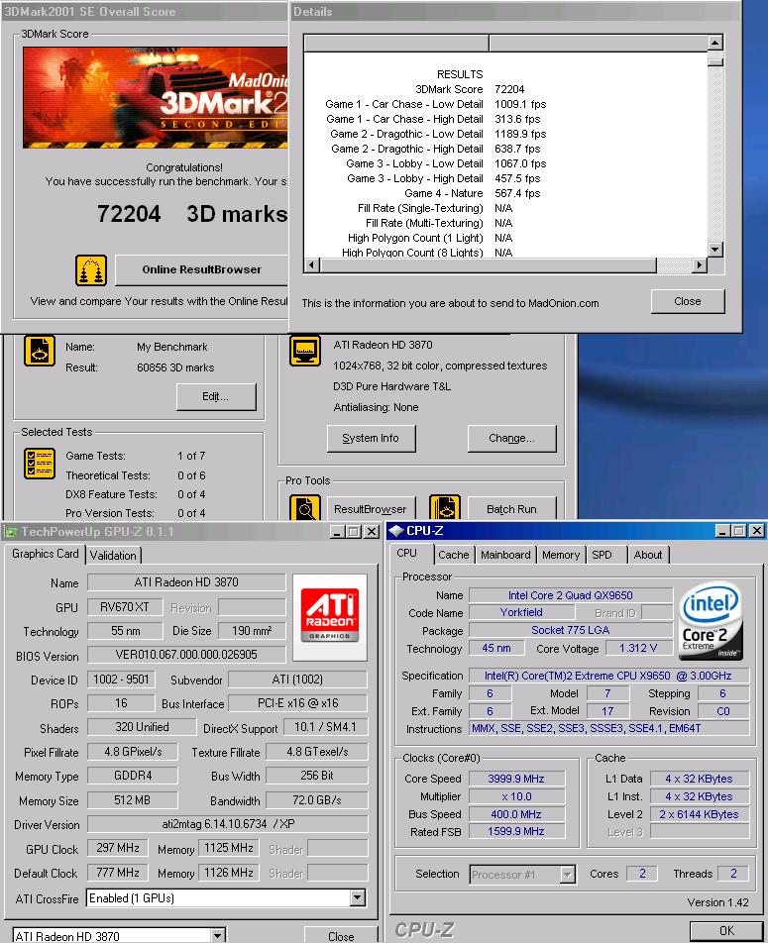The image size is (768, 943).
Task: Click OK in the CPU-Z window
Action: point(726,931)
